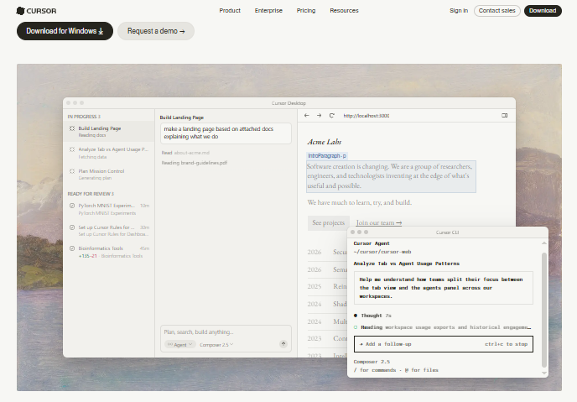
Task: Click check icon beside PyTorch MNIST item
Action: [72, 206]
